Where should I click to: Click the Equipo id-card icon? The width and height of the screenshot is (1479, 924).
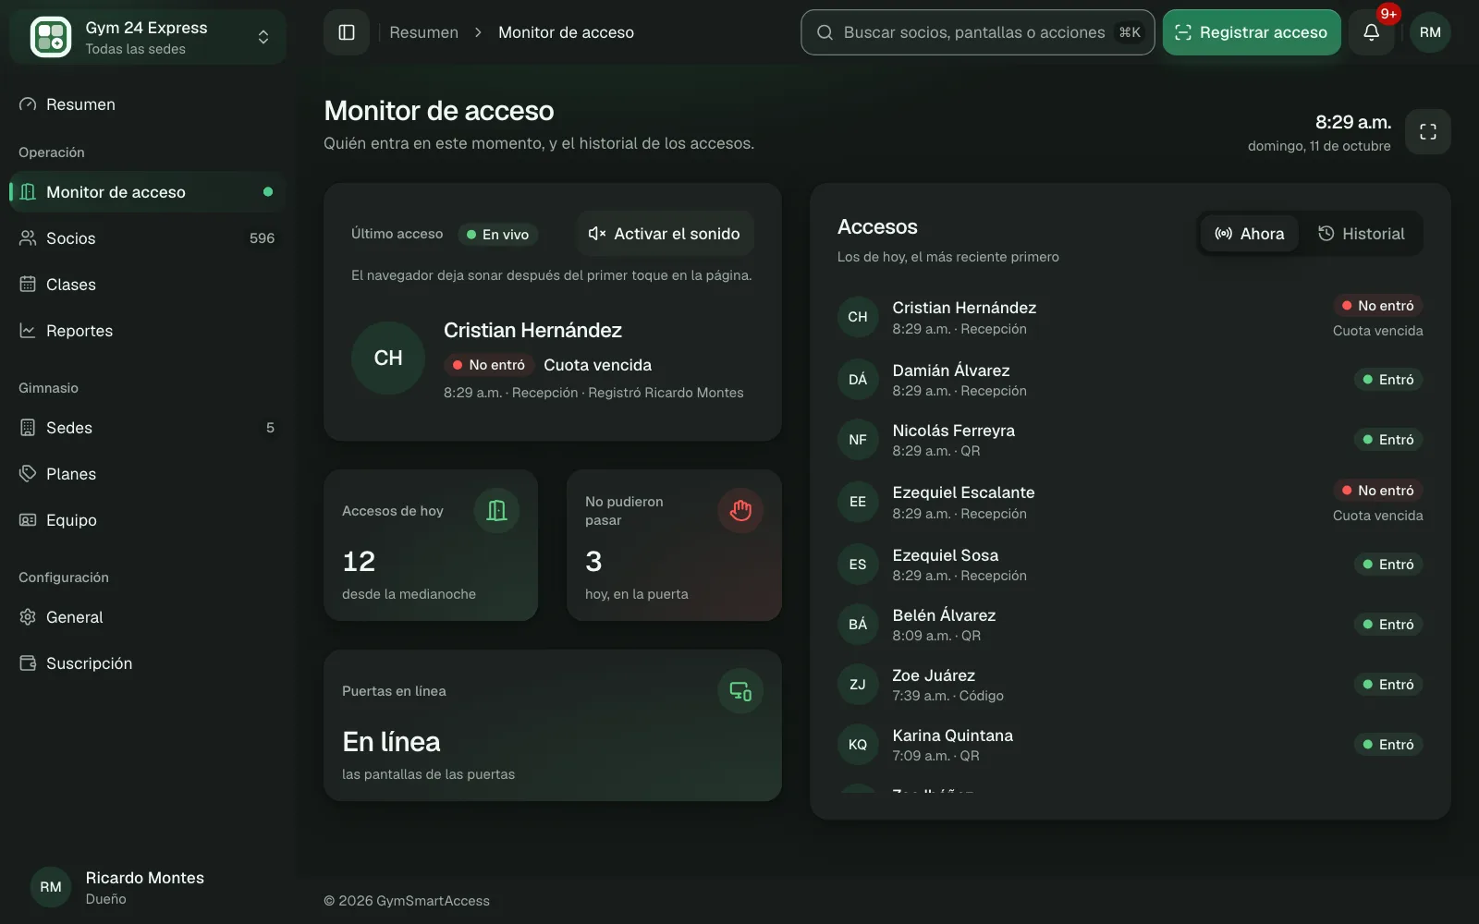pos(28,520)
